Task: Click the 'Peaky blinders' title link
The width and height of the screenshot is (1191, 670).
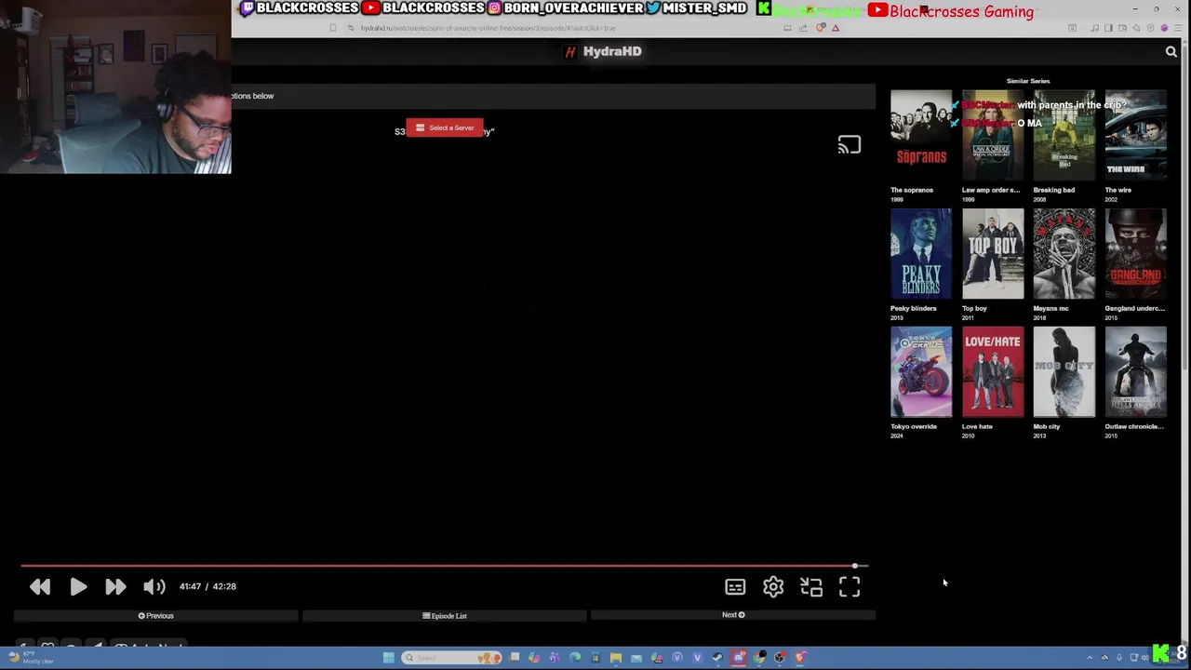Action: pyautogui.click(x=914, y=308)
